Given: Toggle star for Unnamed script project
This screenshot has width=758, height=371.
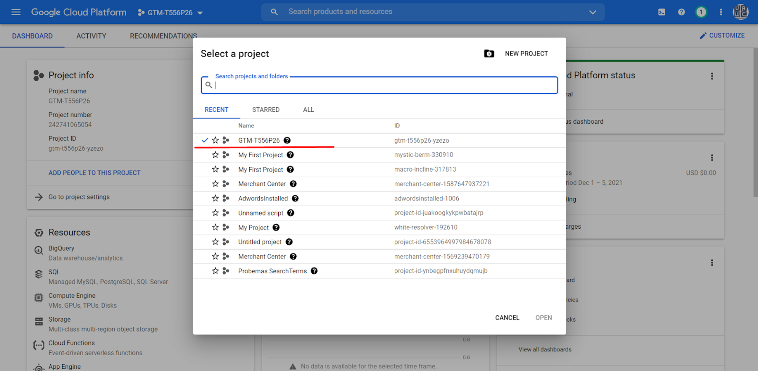Looking at the screenshot, I should [x=215, y=213].
